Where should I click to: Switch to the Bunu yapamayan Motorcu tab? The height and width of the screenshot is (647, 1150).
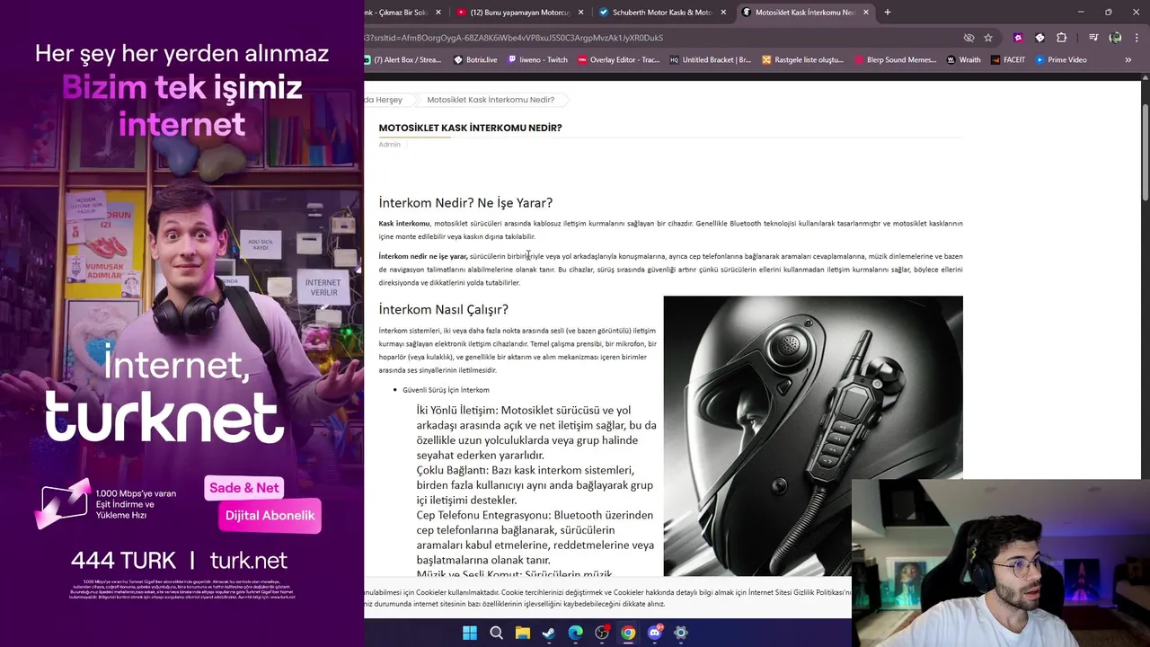coord(519,13)
